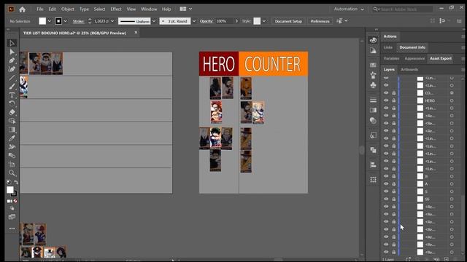This screenshot has height=262, width=467.
Task: Select the Blend tool
Action: tap(12, 155)
